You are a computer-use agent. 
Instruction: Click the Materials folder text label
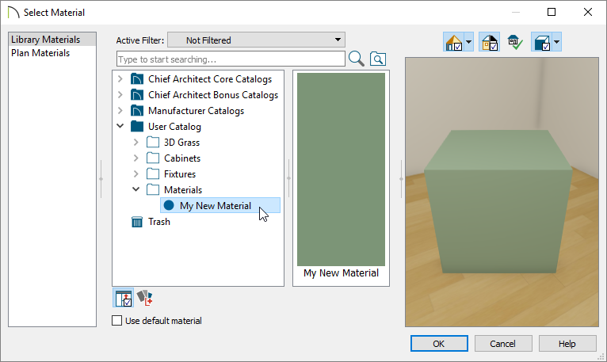point(183,190)
